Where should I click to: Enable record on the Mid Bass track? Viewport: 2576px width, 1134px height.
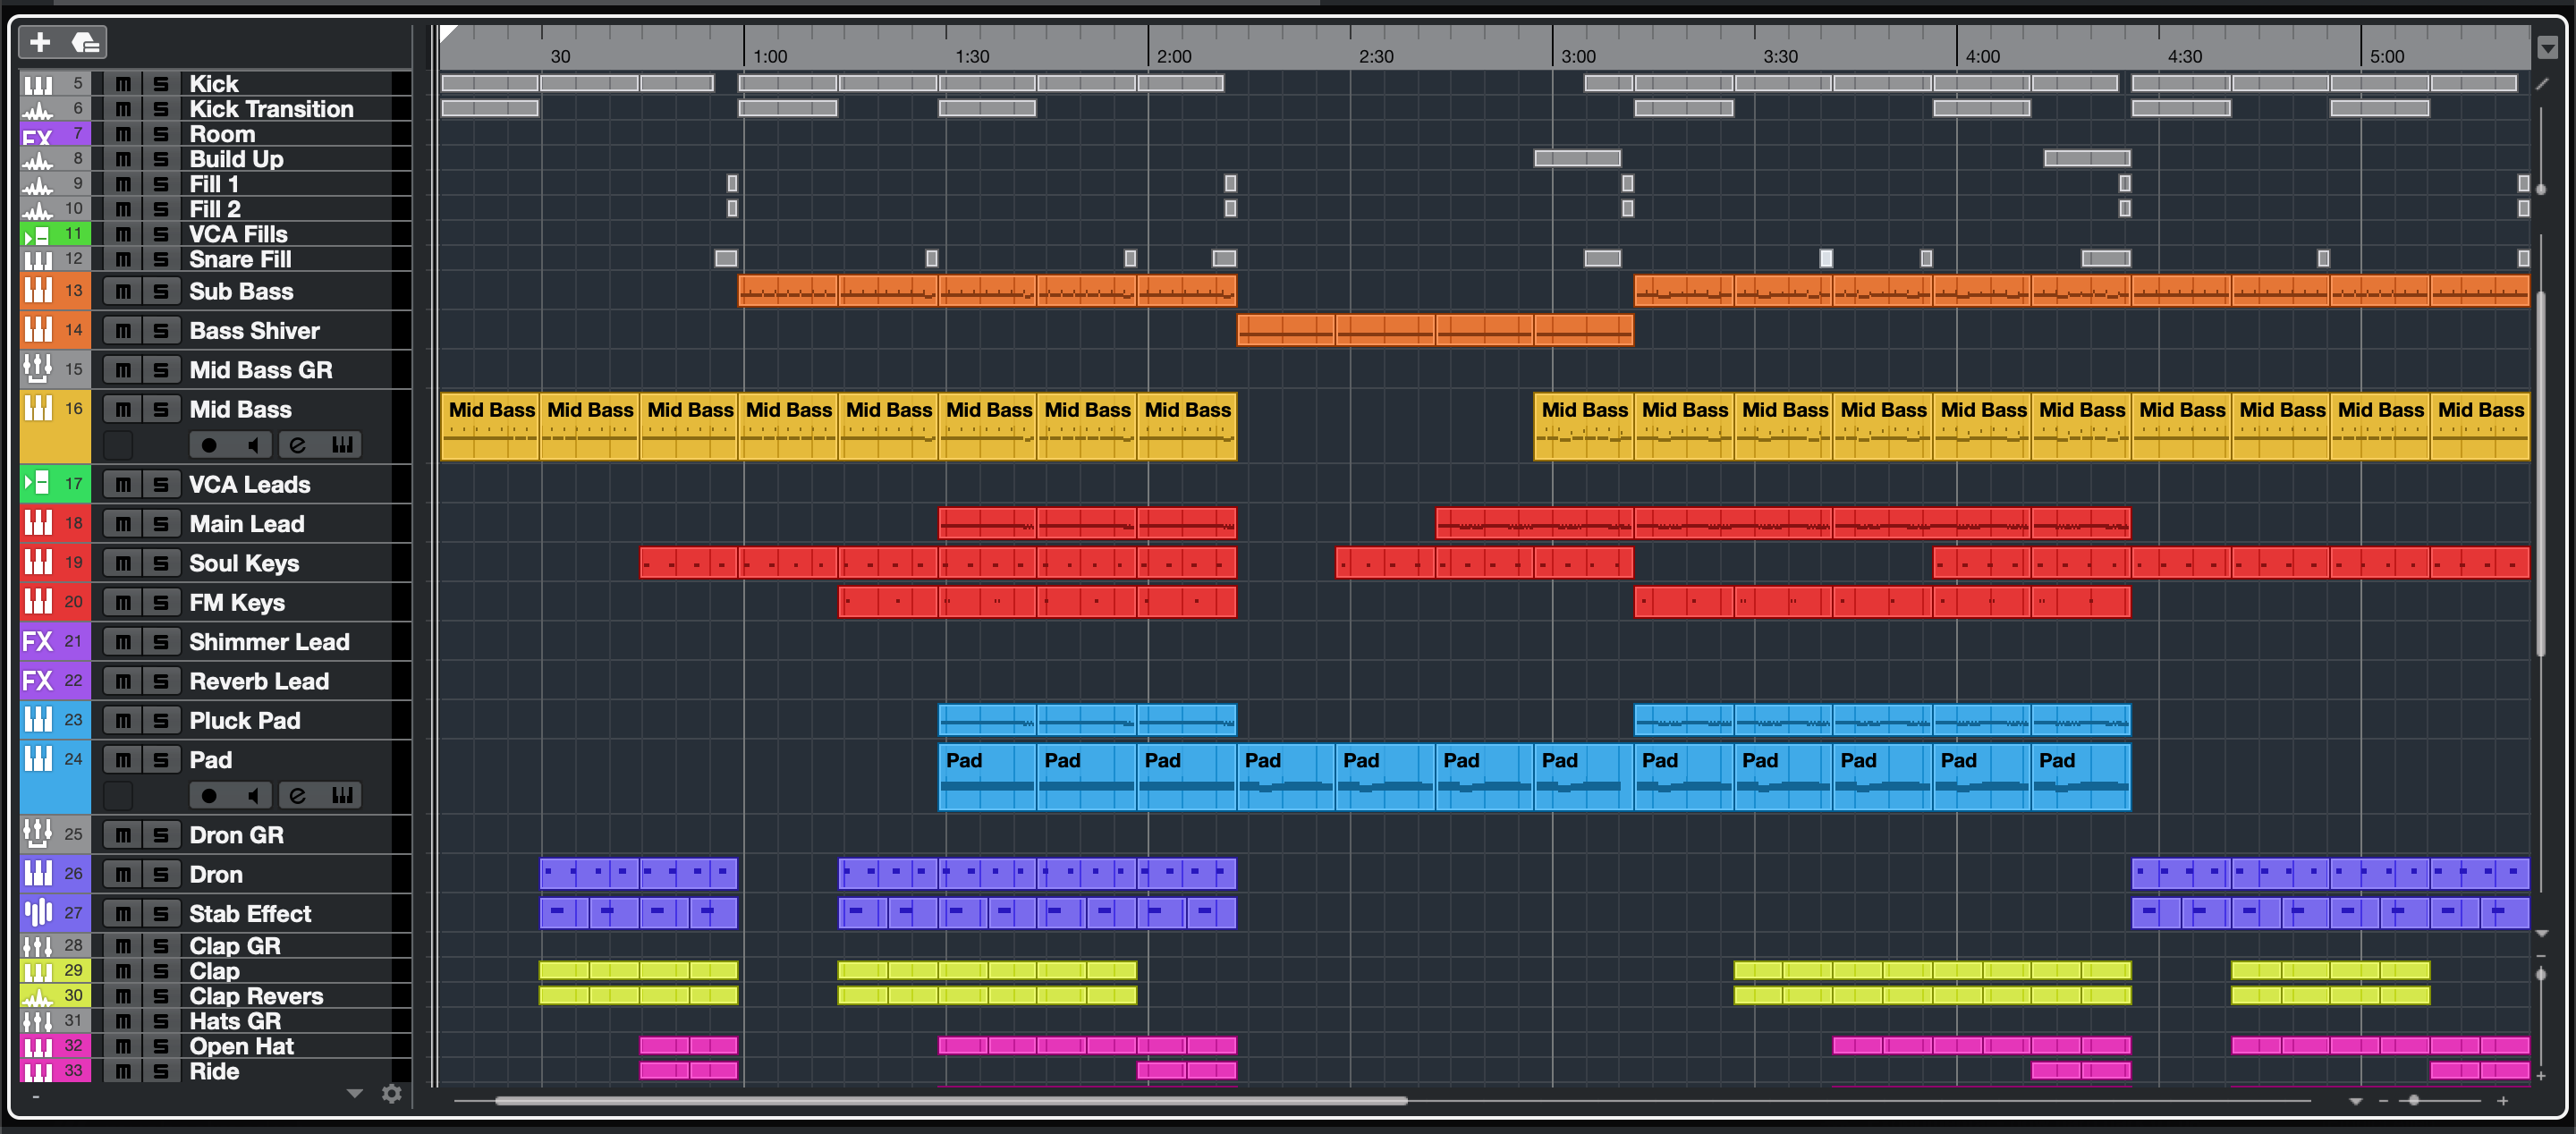click(x=208, y=445)
